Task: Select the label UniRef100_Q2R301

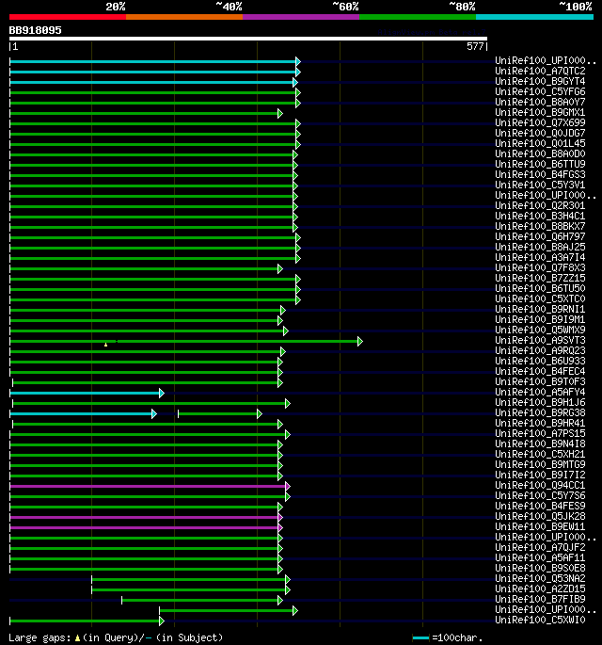Action: (x=540, y=205)
